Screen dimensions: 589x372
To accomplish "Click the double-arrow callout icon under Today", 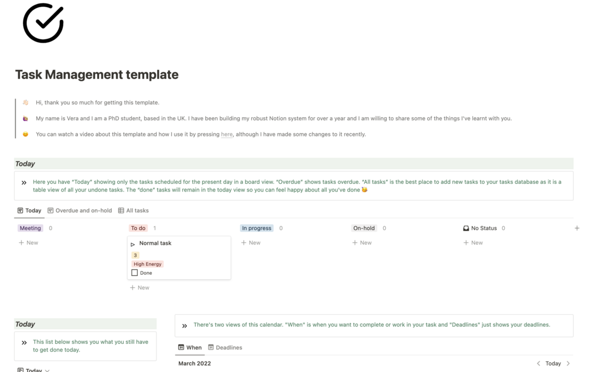I will pos(24,183).
